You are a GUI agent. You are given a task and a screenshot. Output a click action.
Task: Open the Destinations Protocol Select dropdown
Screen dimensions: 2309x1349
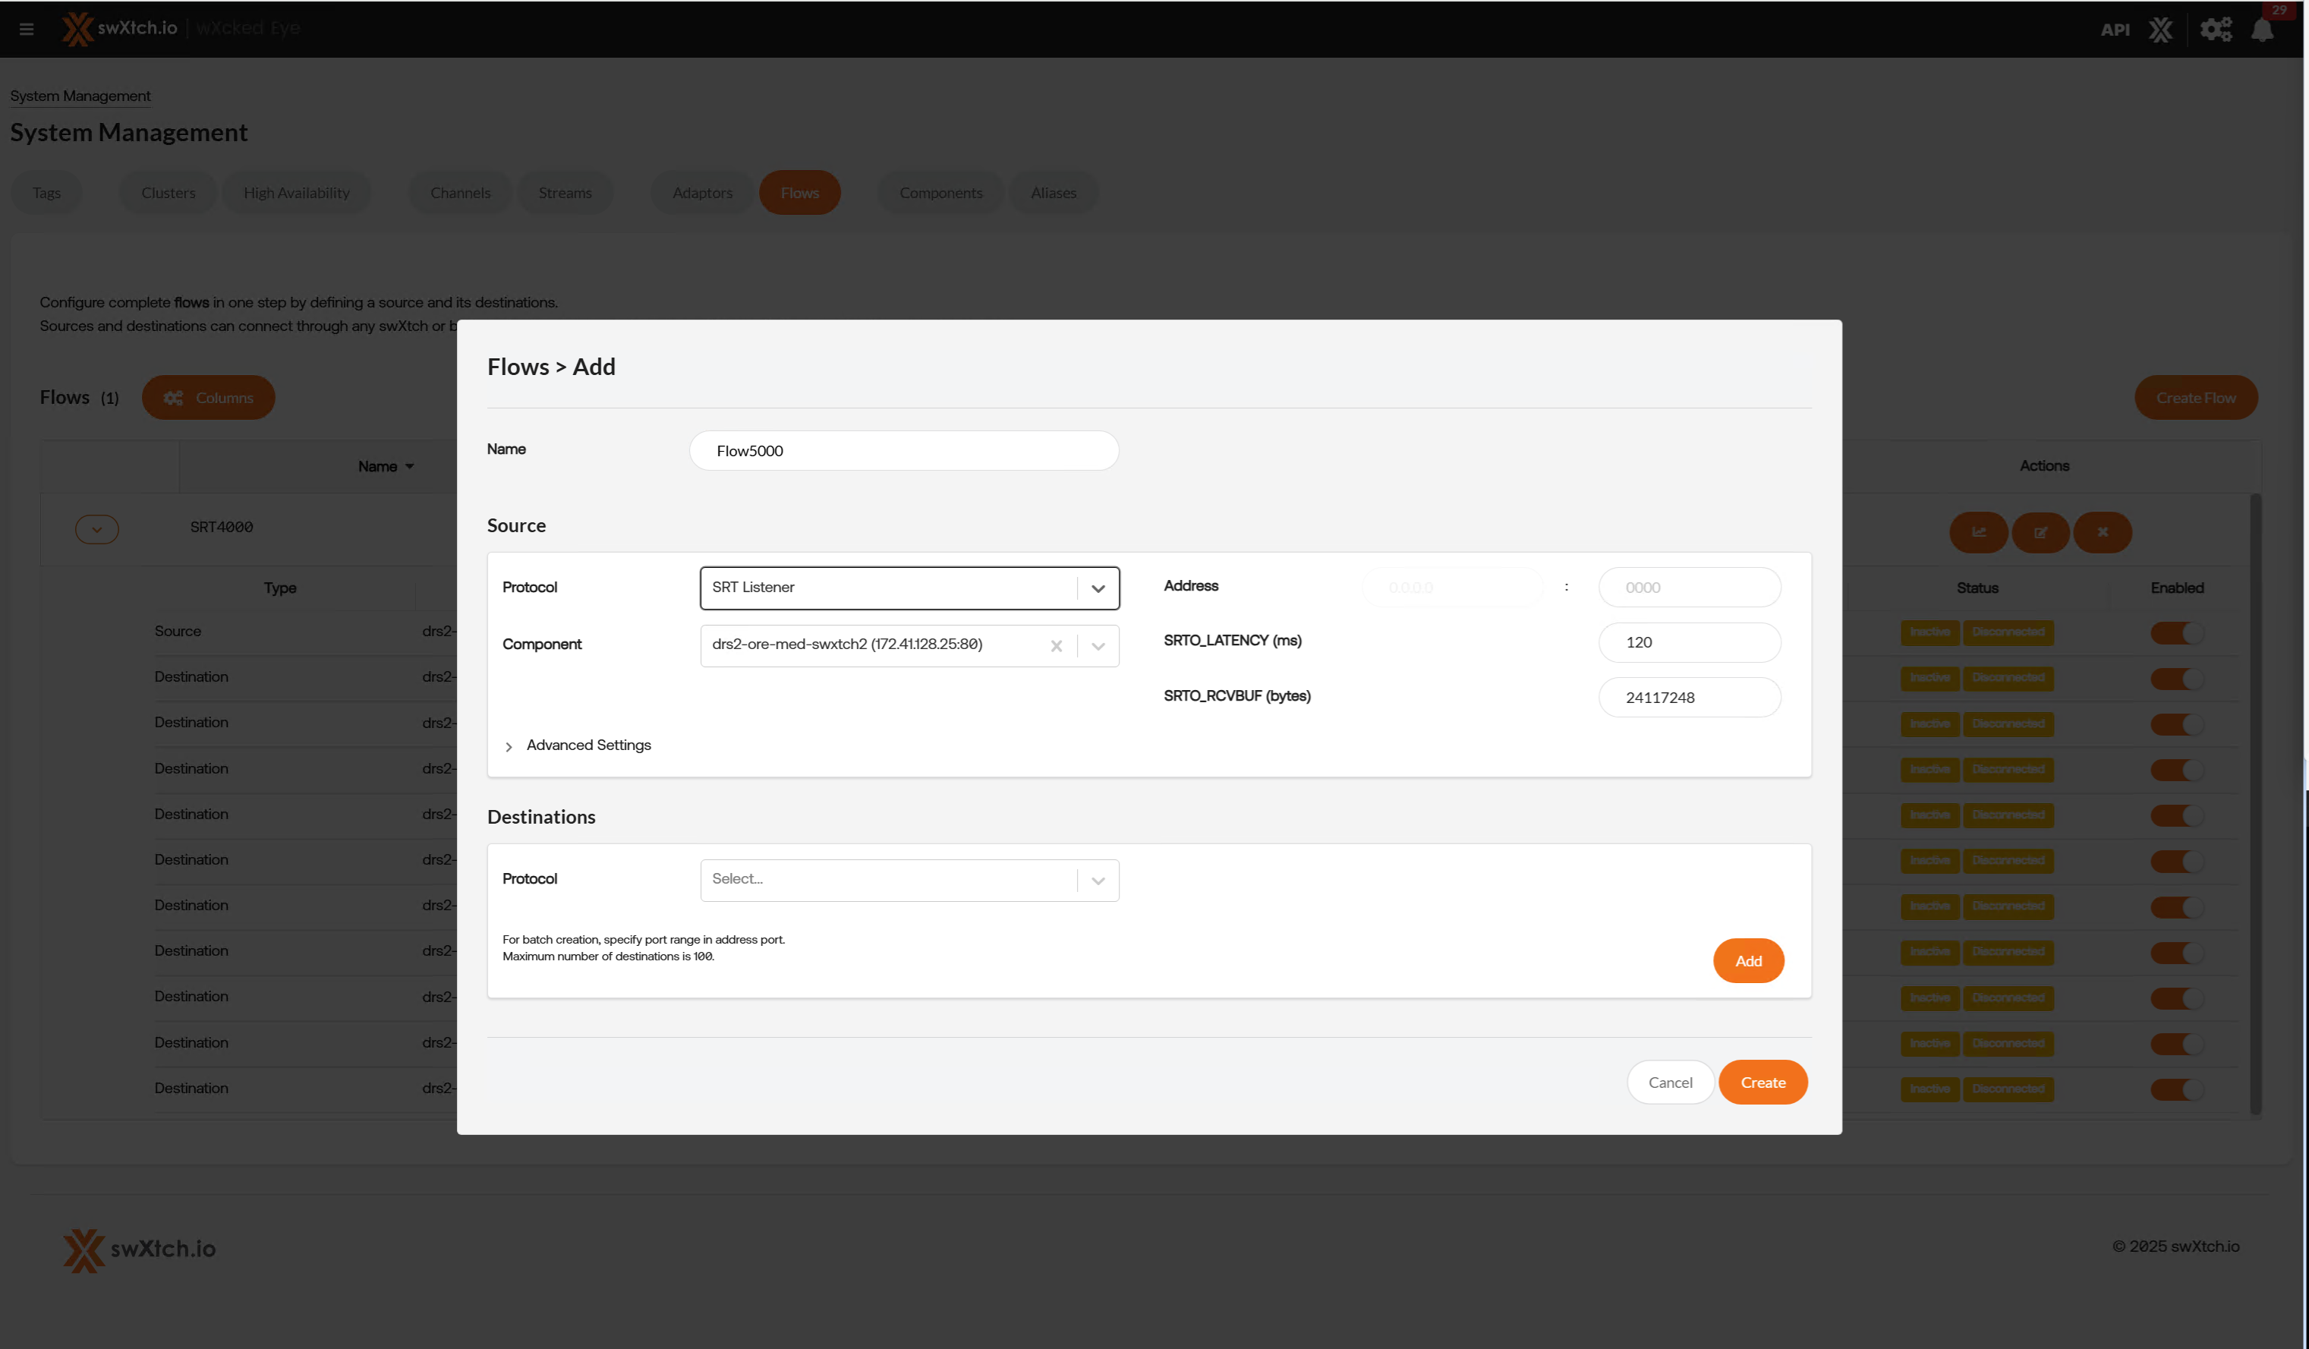tap(909, 880)
